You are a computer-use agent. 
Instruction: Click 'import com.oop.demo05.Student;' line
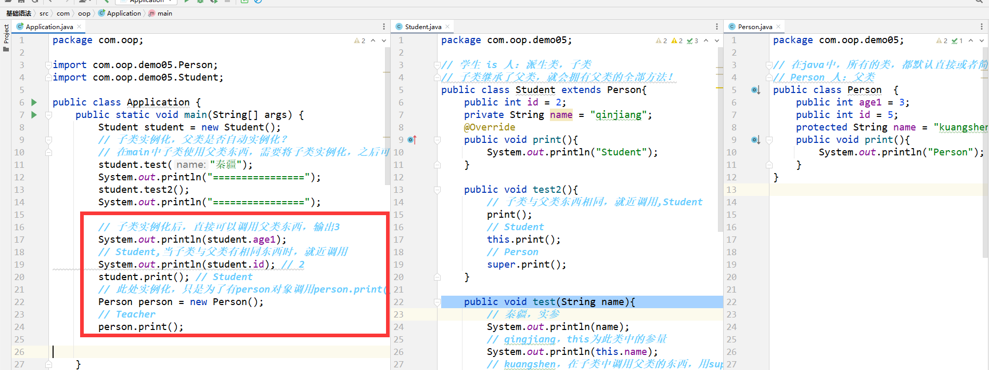click(138, 77)
